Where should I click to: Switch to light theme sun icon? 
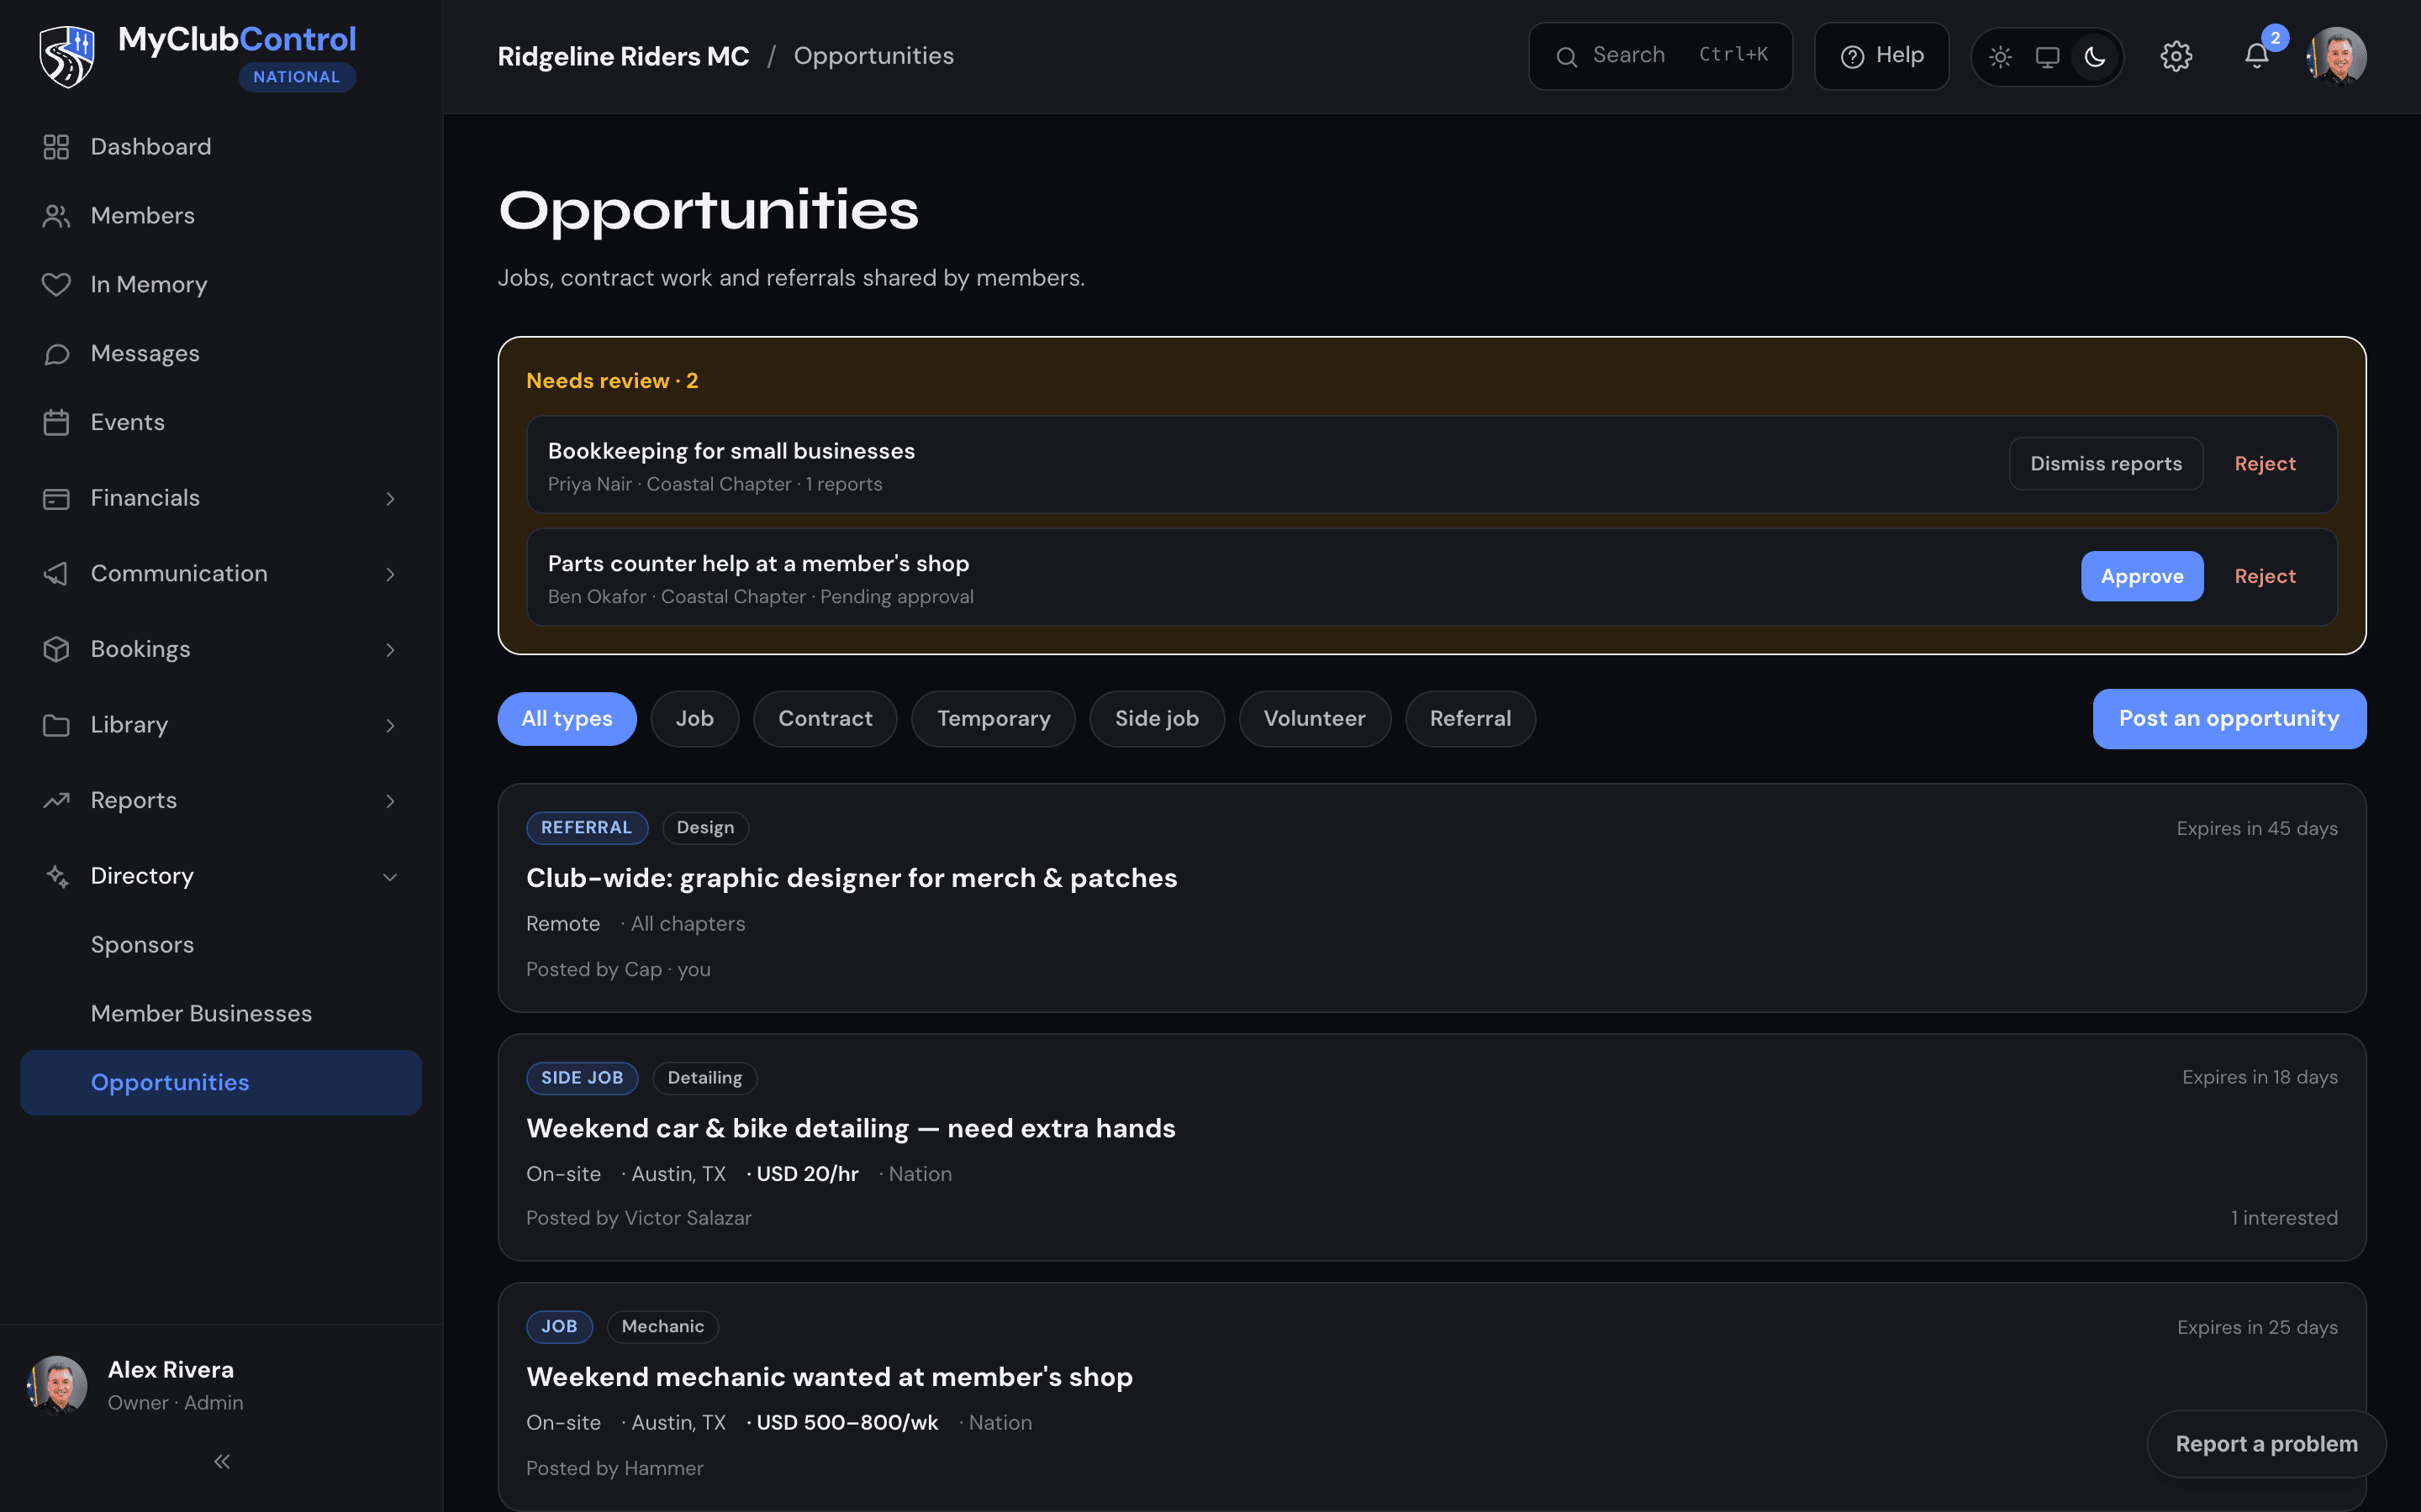click(x=2000, y=57)
